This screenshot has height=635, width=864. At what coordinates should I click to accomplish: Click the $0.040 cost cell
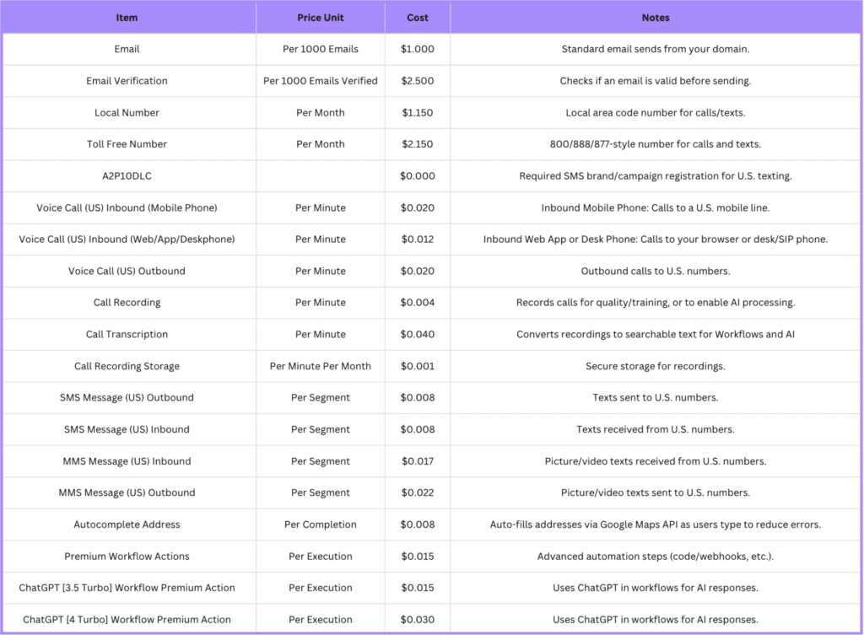tap(417, 335)
